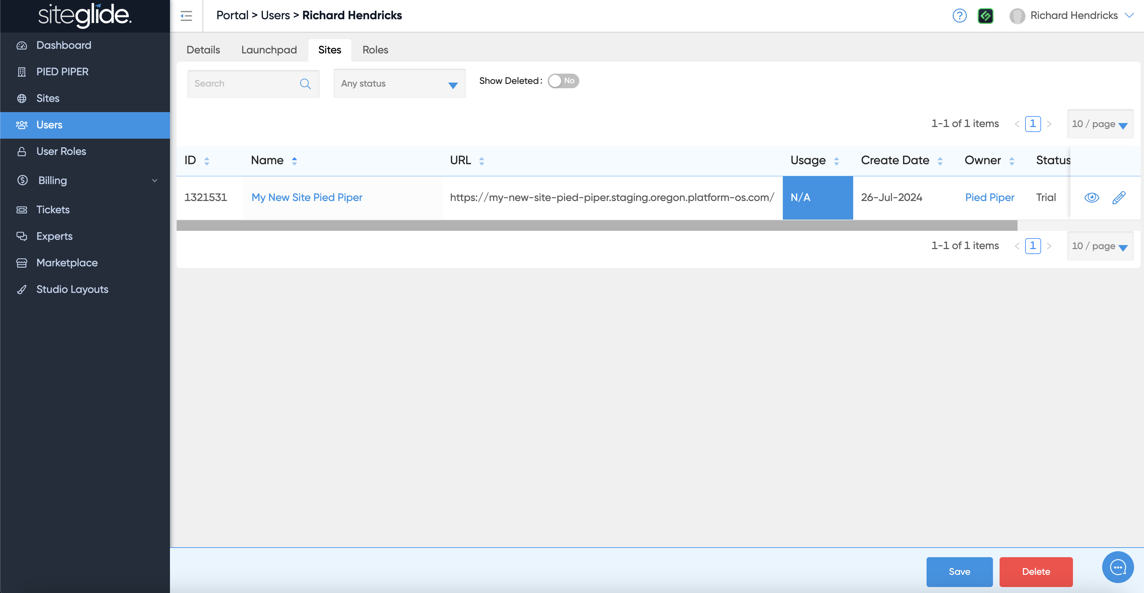Image resolution: width=1144 pixels, height=593 pixels.
Task: Open the top 10 / page dropdown
Action: pos(1100,124)
